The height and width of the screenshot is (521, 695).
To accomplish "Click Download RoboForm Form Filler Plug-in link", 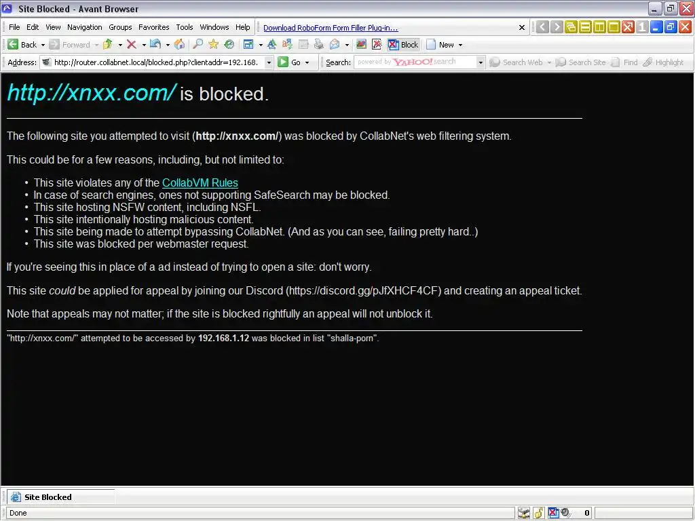I will point(331,28).
